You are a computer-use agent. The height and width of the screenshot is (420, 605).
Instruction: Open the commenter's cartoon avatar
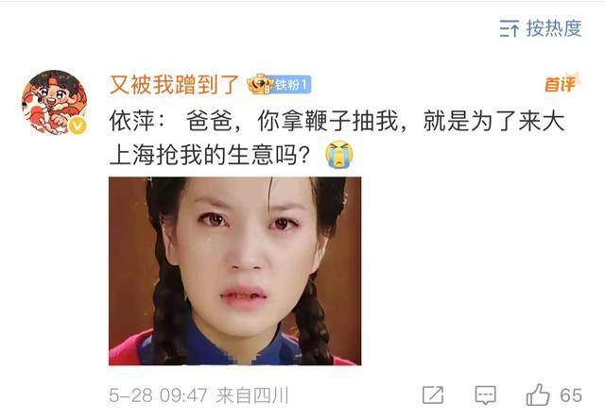pos(55,103)
